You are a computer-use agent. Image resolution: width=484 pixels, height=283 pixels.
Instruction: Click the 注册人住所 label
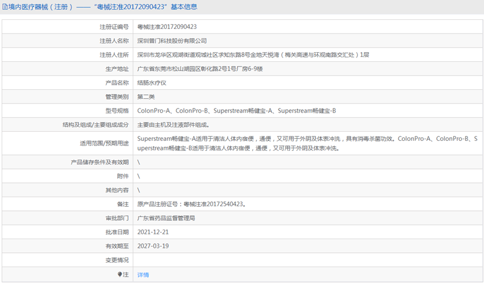114,55
